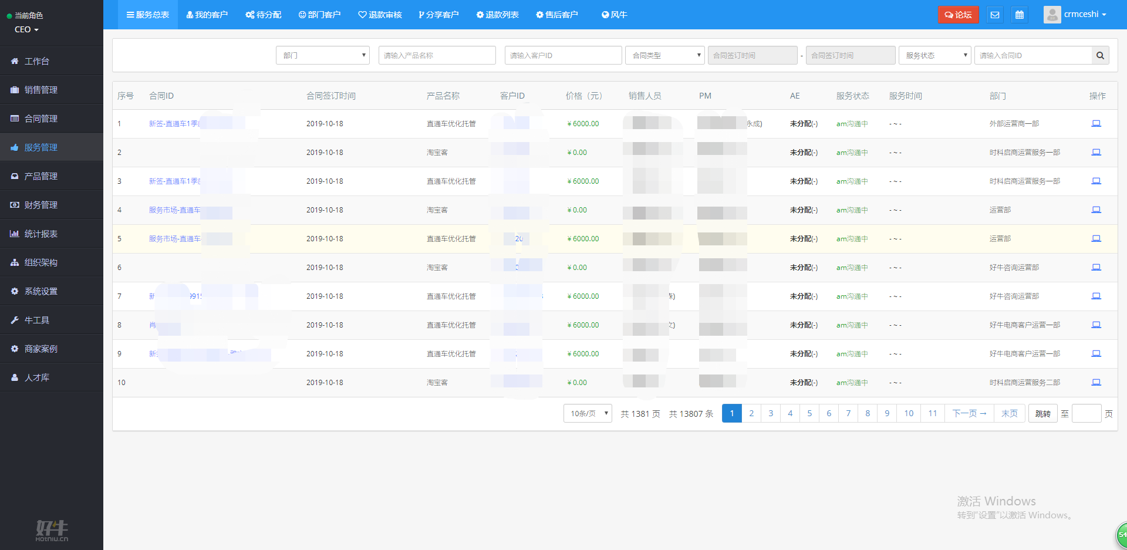1127x550 pixels.
Task: Open 系统设置 in the sidebar
Action: point(52,291)
